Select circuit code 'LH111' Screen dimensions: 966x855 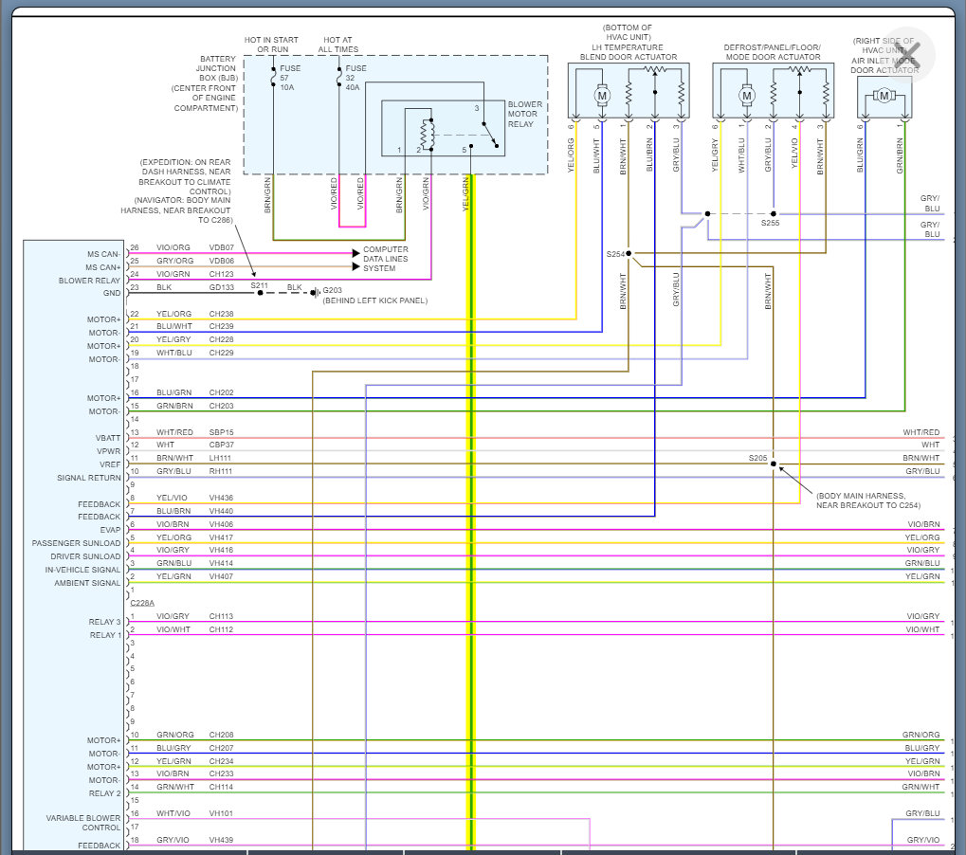click(x=220, y=458)
